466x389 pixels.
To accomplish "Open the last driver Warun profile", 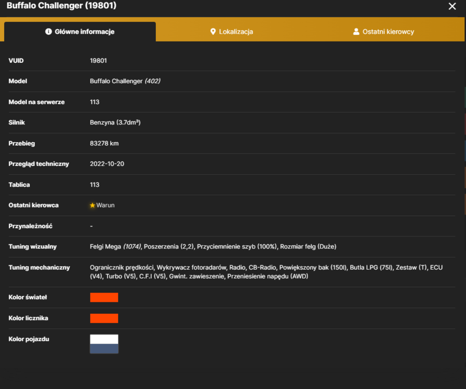I will (x=105, y=205).
